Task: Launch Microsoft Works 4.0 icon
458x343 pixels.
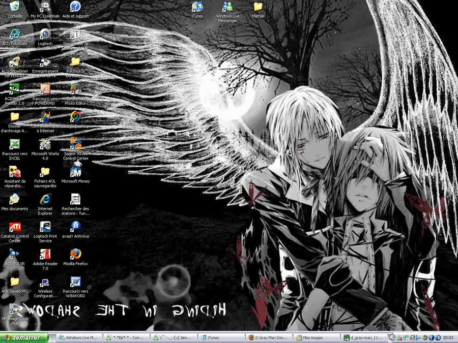Action: point(45,149)
